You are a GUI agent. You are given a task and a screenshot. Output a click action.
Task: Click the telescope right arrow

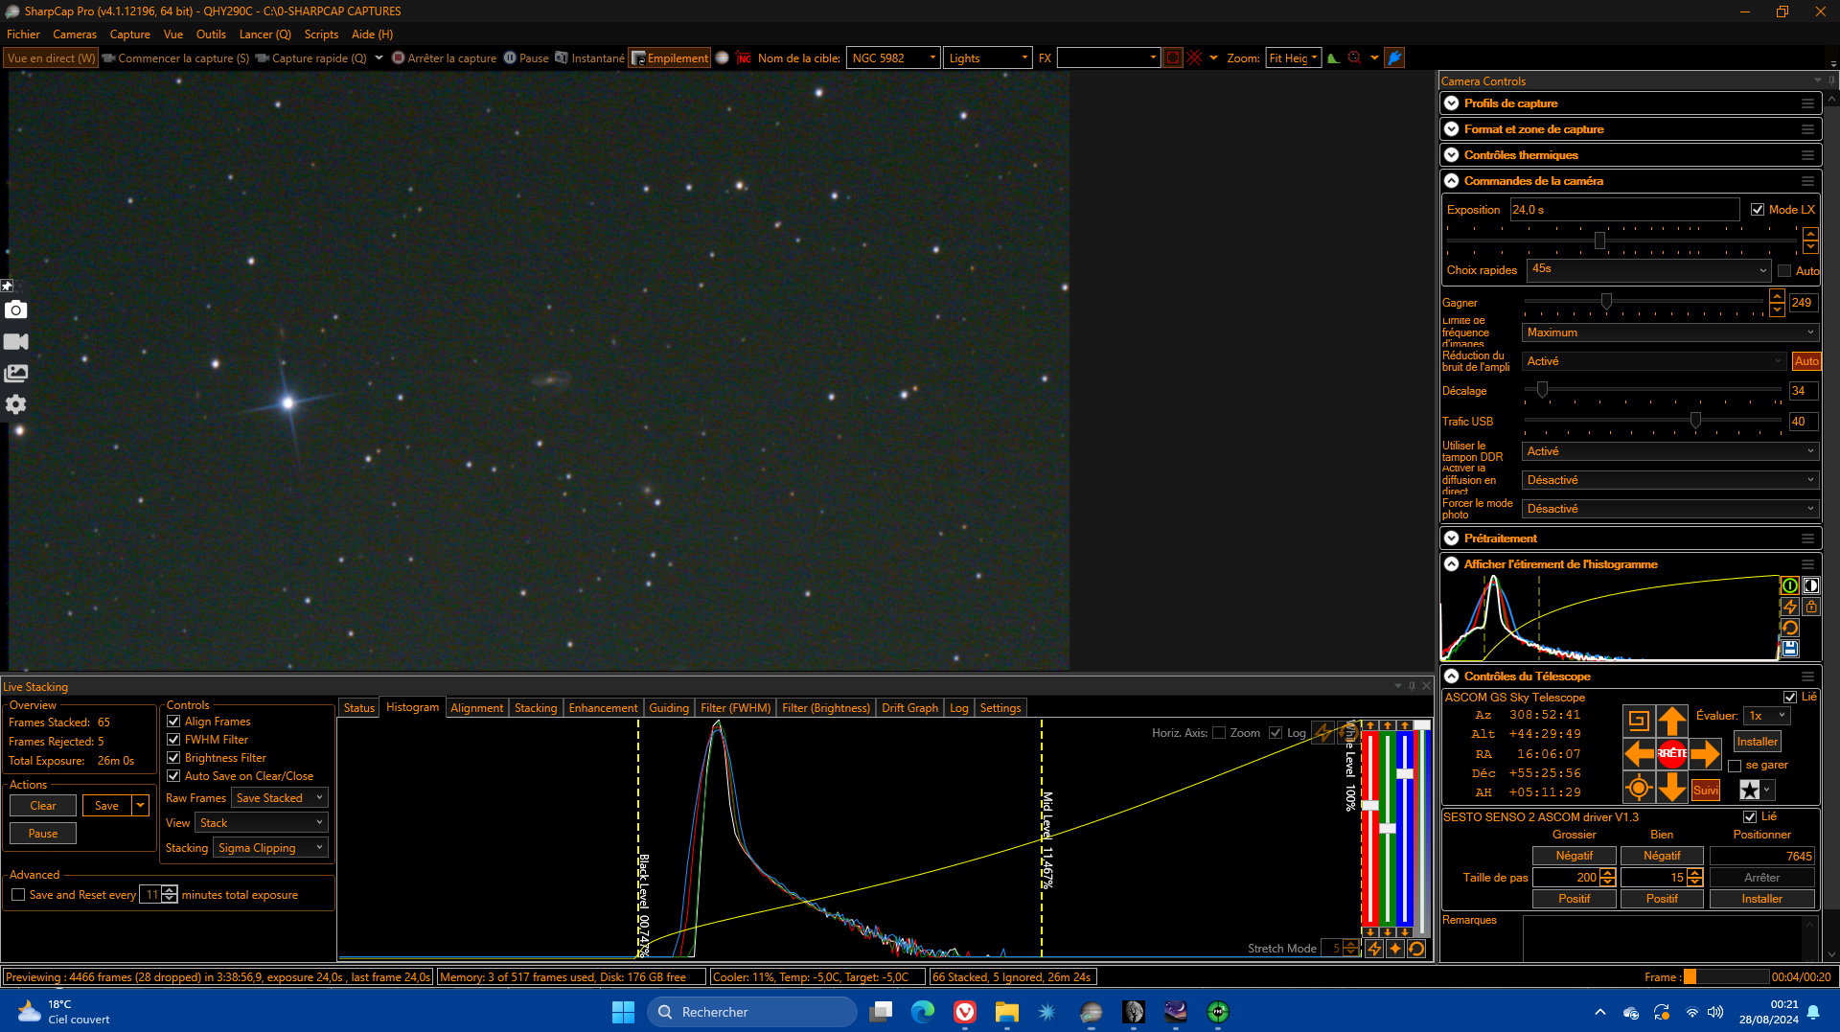coord(1705,754)
